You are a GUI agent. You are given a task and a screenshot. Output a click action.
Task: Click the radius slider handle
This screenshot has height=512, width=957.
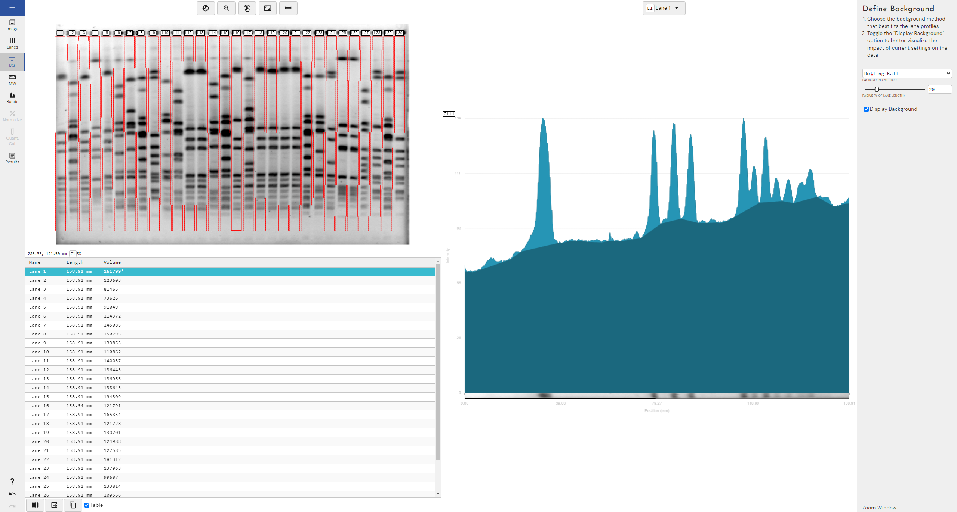877,90
